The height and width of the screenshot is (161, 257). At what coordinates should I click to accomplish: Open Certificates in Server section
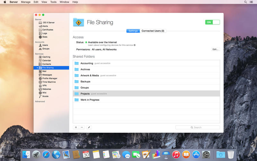click(48, 30)
